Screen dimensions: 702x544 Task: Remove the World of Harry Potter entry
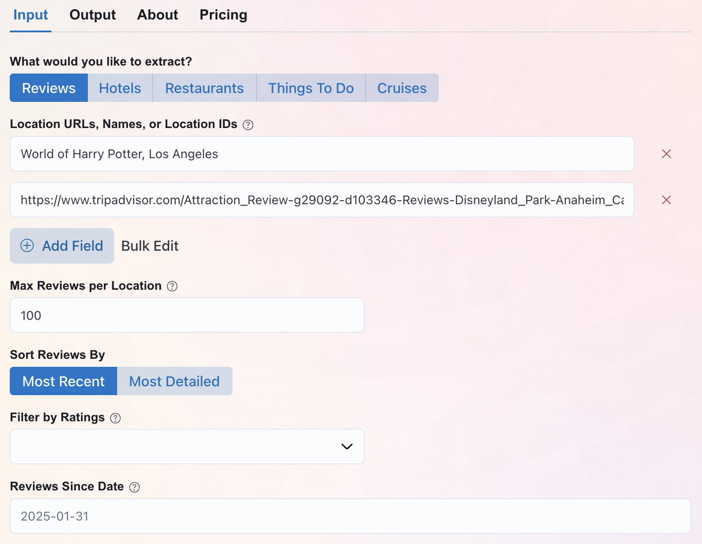tap(666, 154)
